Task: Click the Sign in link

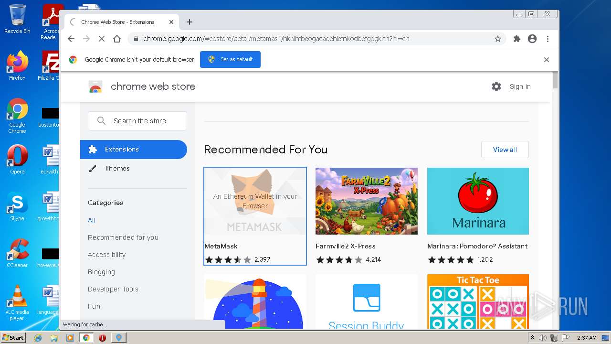Action: coord(520,86)
